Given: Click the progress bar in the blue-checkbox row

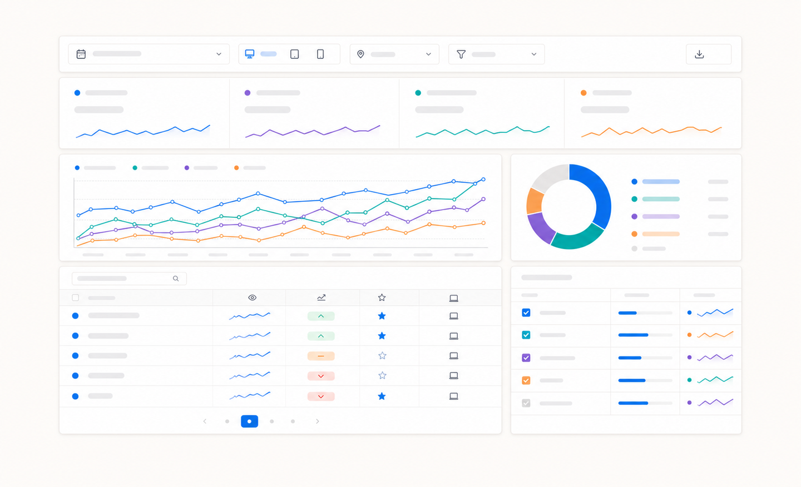Looking at the screenshot, I should click(645, 313).
